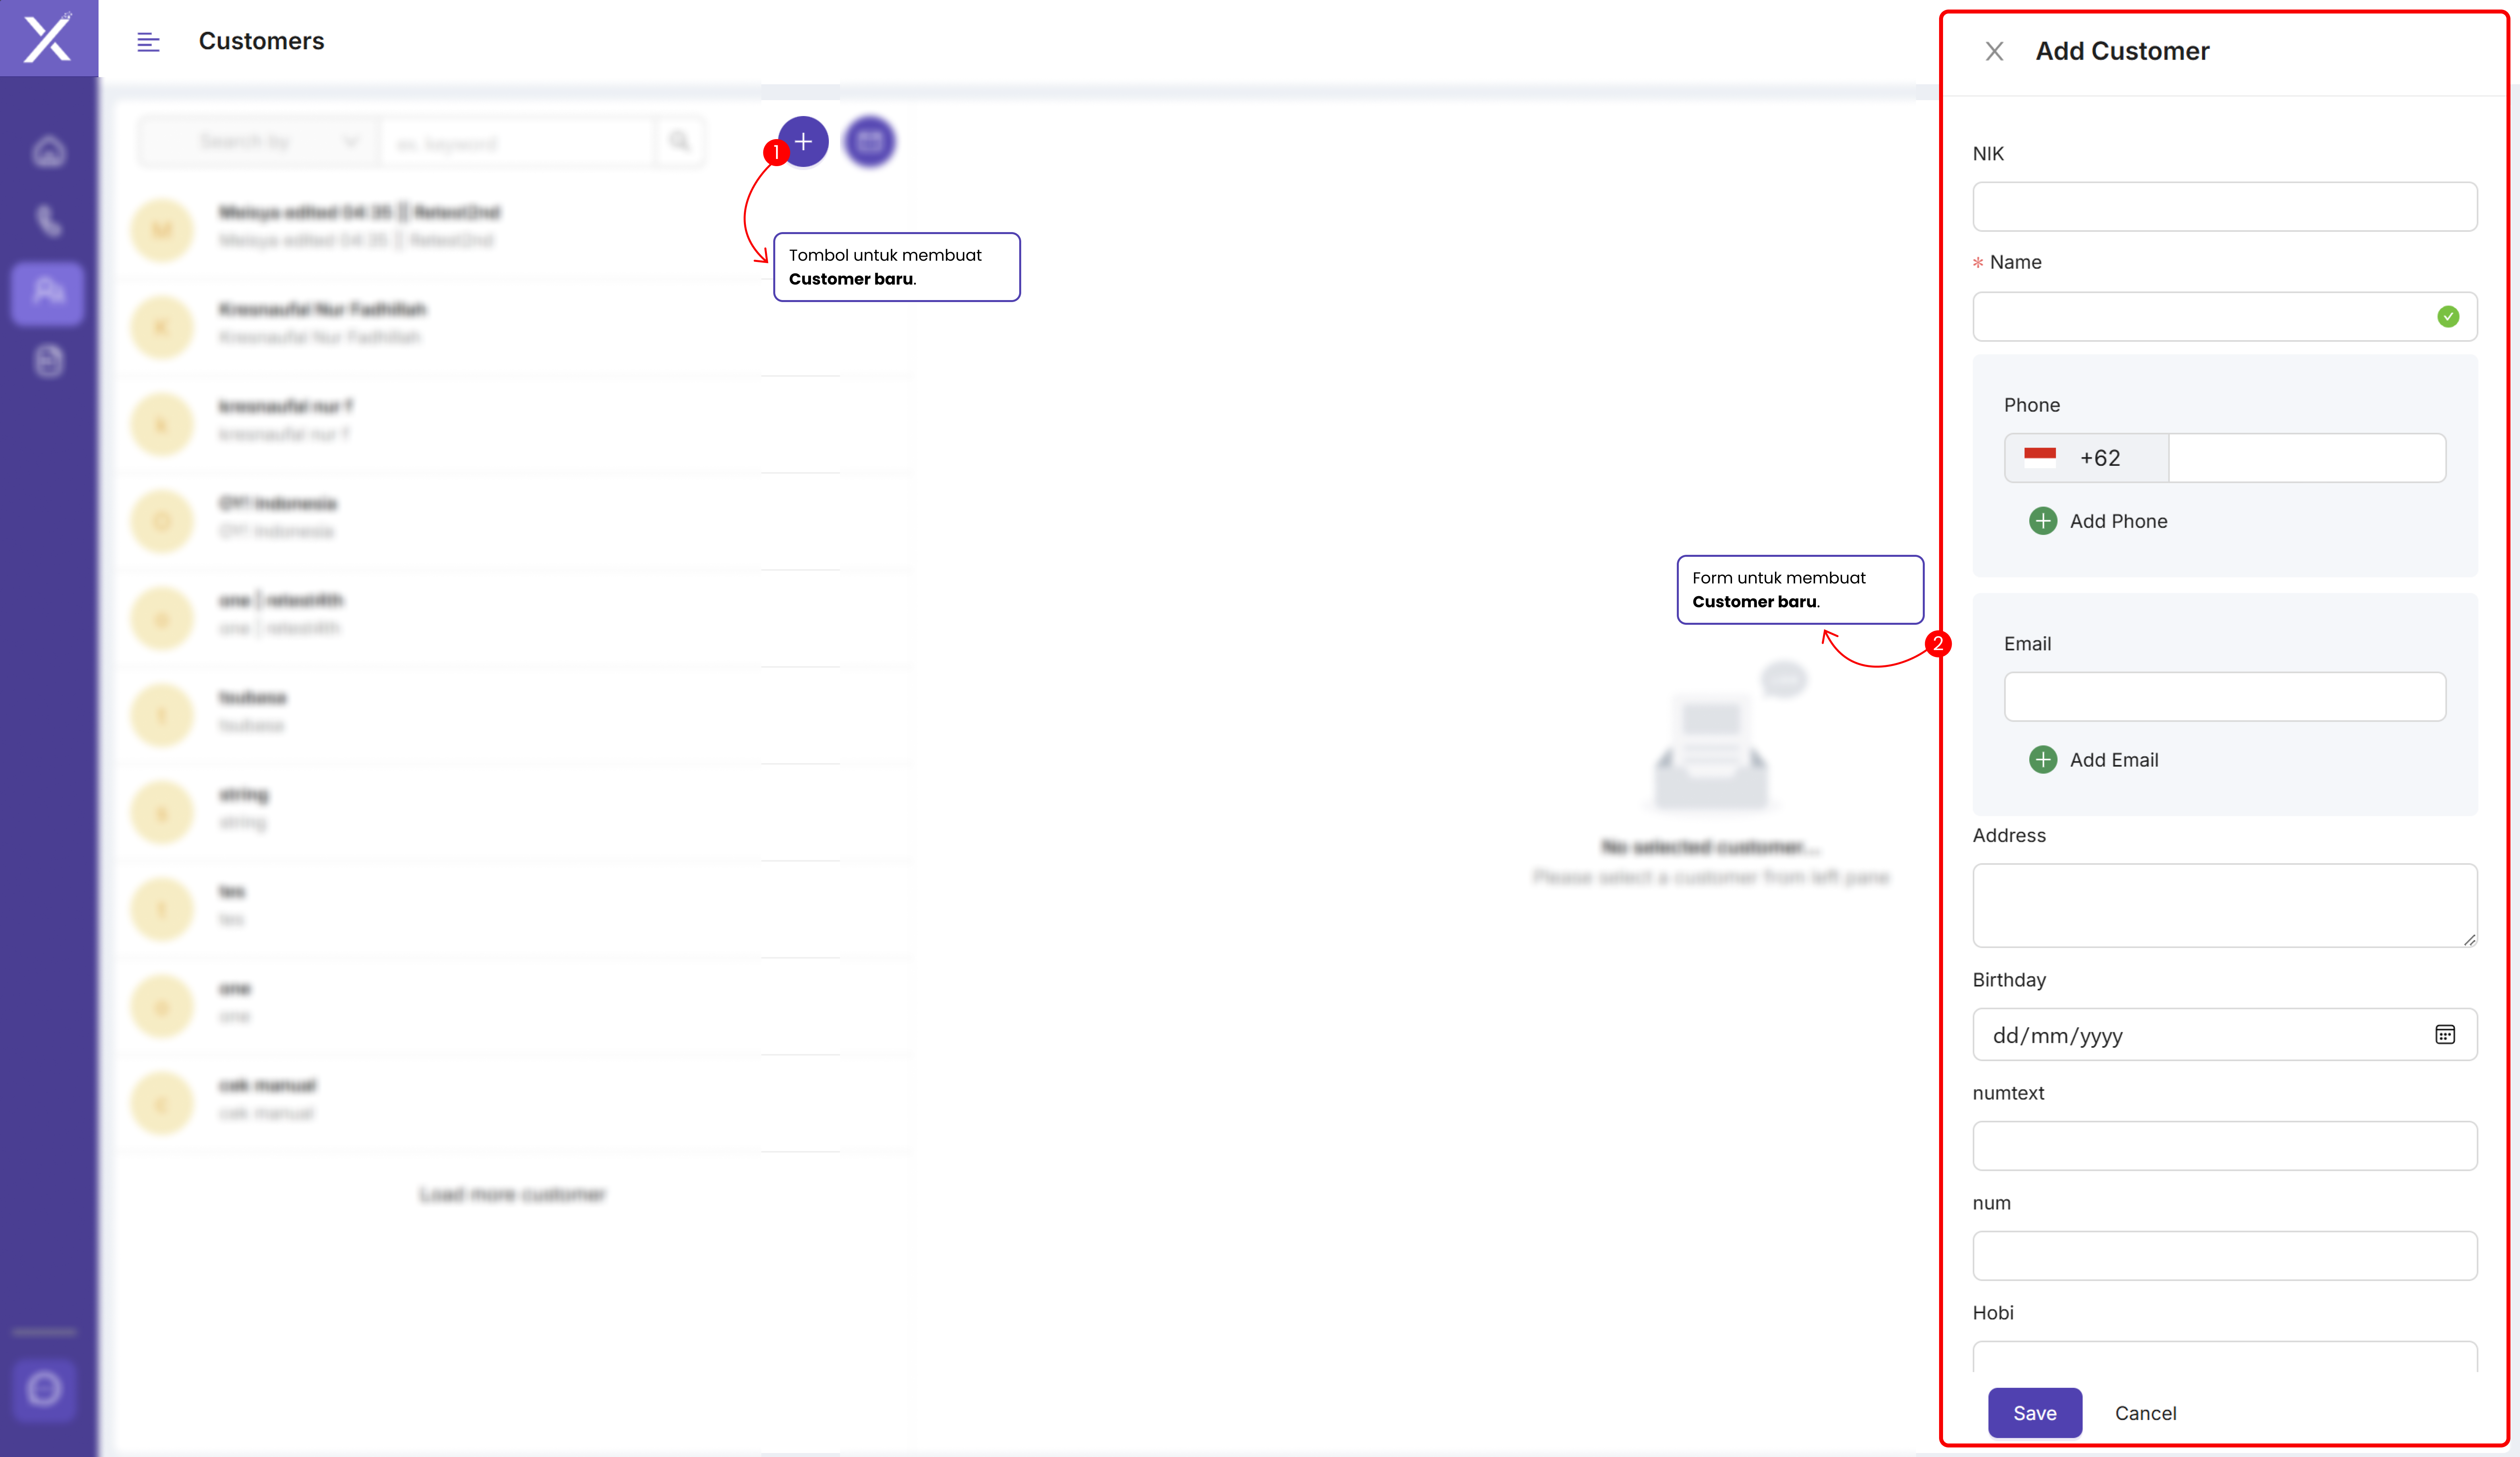Open the document icon in sidebar
Screen dimensions: 2520x1457
pyautogui.click(x=49, y=361)
